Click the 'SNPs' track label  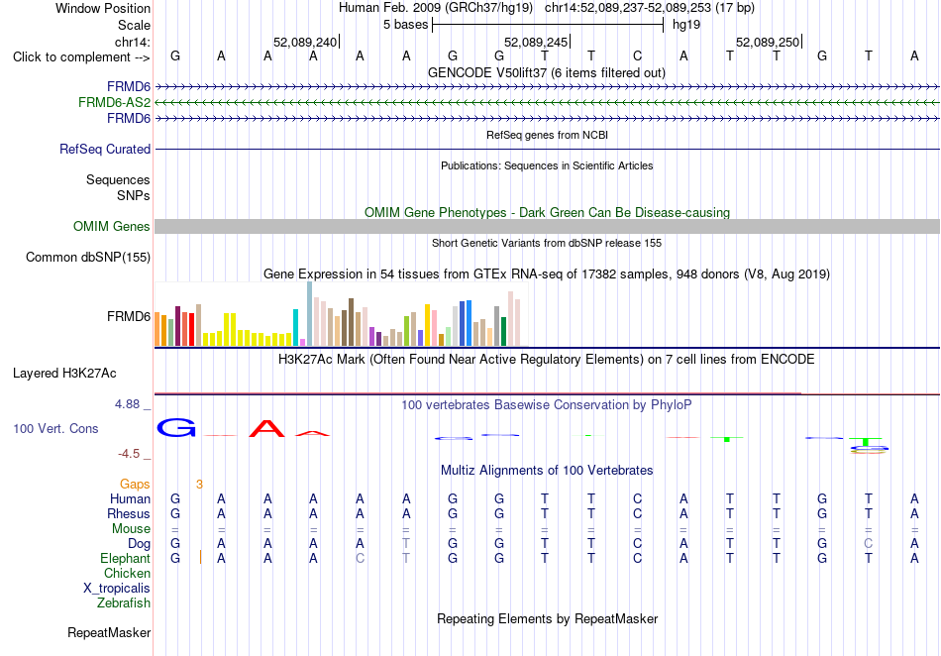134,195
